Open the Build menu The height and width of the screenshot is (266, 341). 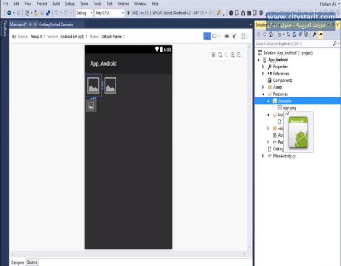click(x=56, y=4)
